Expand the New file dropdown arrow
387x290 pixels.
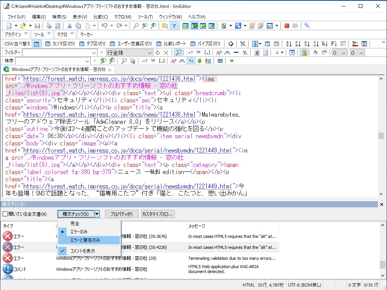pos(16,26)
